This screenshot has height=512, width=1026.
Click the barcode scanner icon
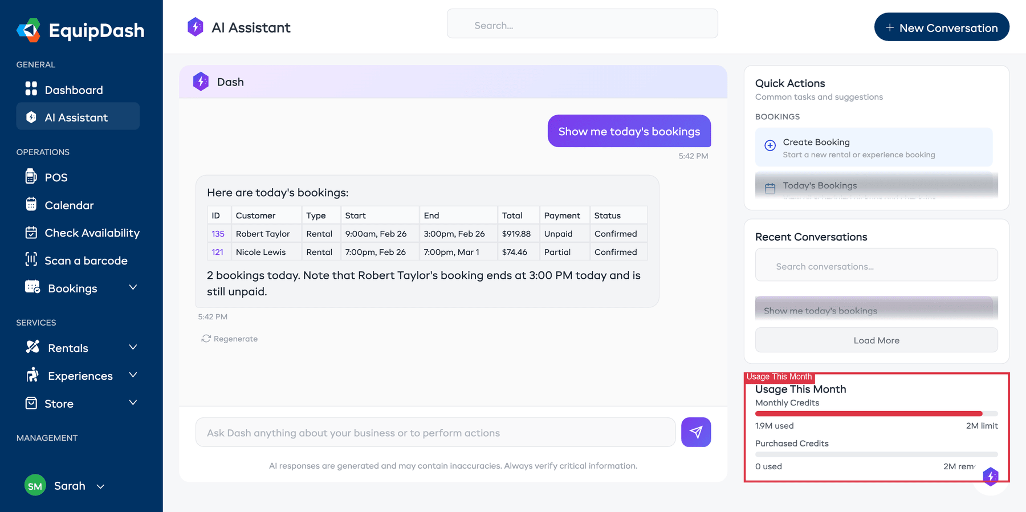31,259
